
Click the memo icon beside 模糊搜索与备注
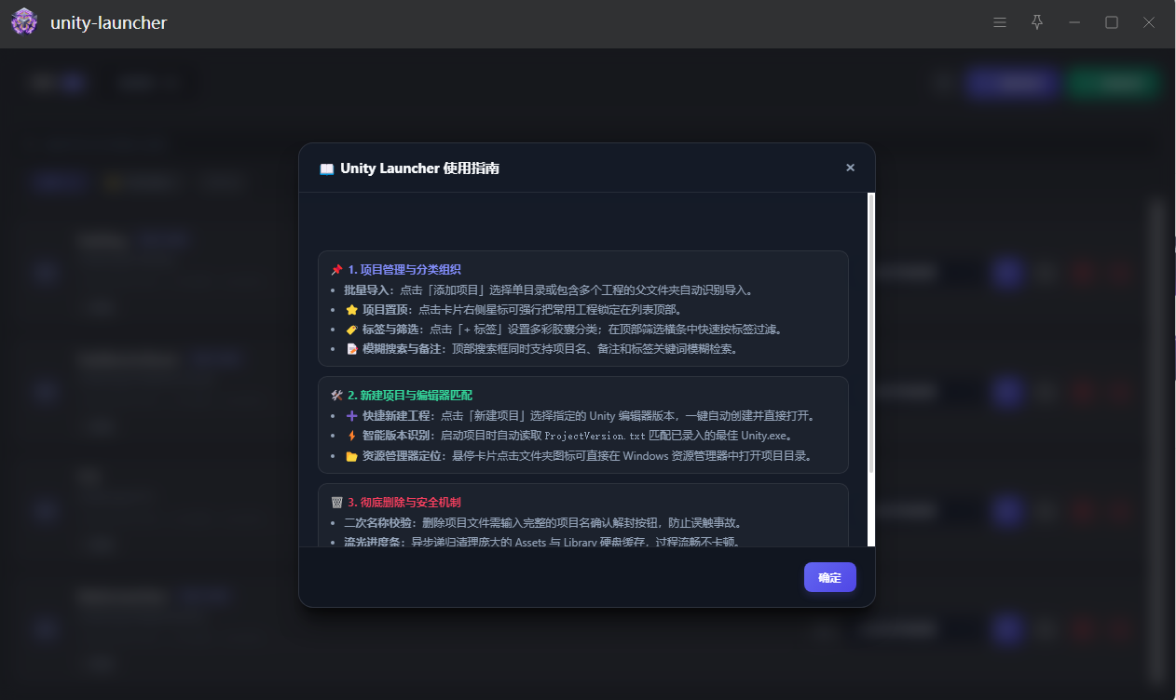[x=351, y=349]
